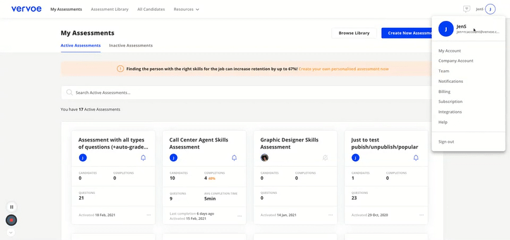Viewport: 510px width, 240px height.
Task: Open Team from profile menu
Action: point(444,71)
